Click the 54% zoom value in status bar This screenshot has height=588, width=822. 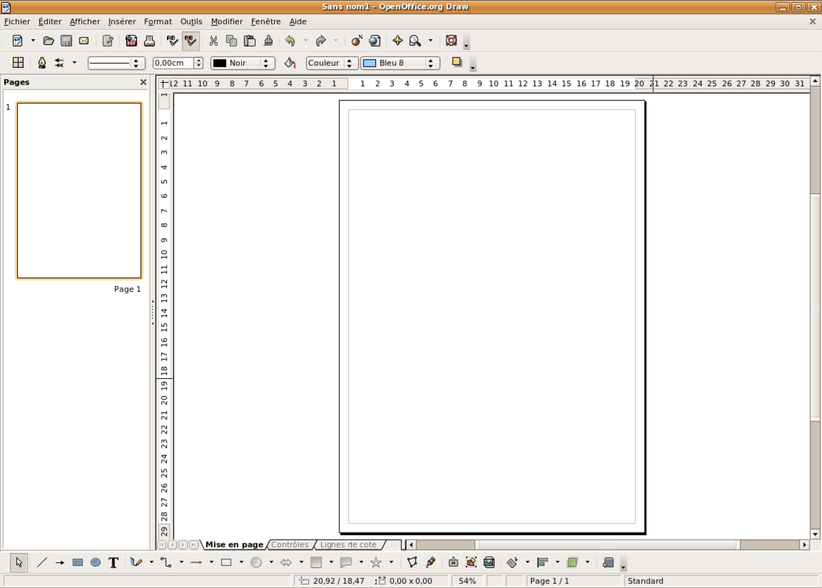tap(467, 581)
